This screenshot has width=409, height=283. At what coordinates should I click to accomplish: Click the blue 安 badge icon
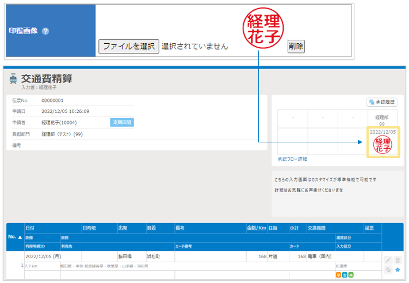344,275
